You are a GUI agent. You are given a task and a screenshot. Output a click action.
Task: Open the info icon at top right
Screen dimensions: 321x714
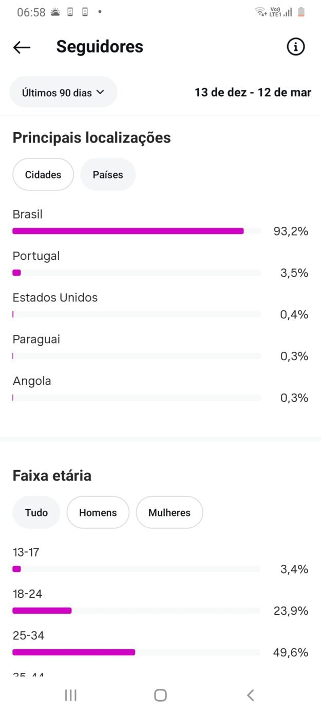tap(295, 47)
